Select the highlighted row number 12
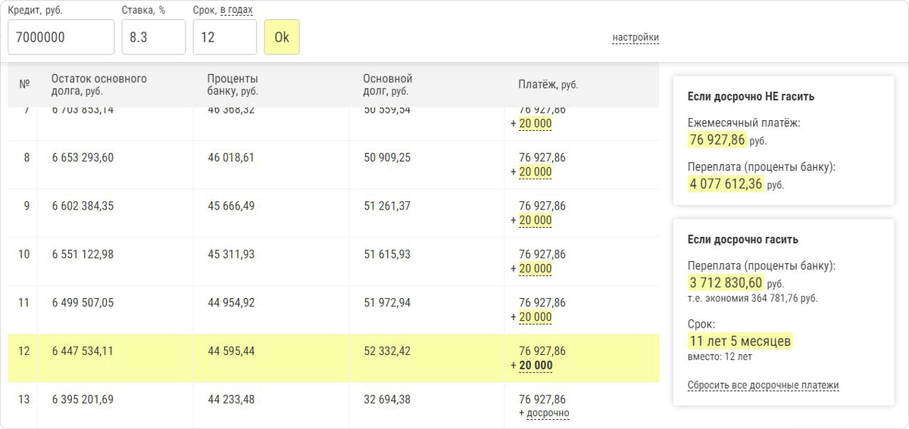This screenshot has height=429, width=909. click(23, 351)
